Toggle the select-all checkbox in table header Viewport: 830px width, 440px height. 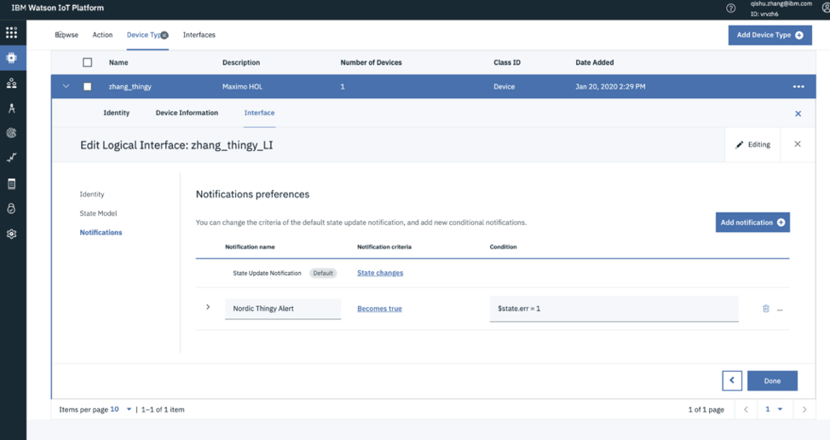[87, 62]
